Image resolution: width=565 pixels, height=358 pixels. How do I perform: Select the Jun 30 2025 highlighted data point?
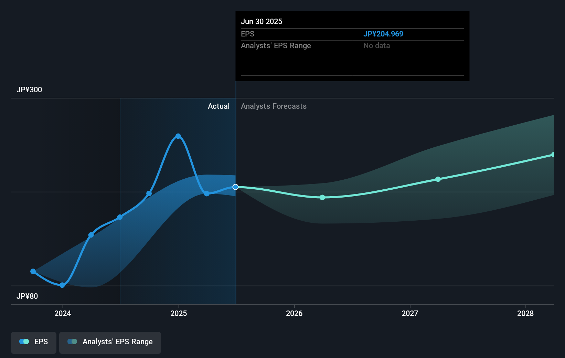point(235,187)
